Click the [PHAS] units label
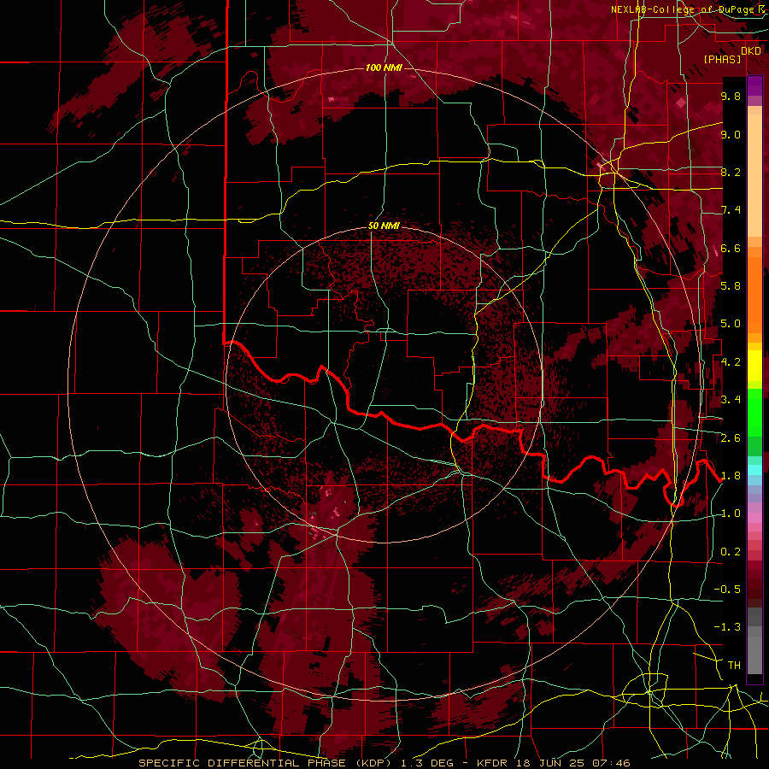 722,60
